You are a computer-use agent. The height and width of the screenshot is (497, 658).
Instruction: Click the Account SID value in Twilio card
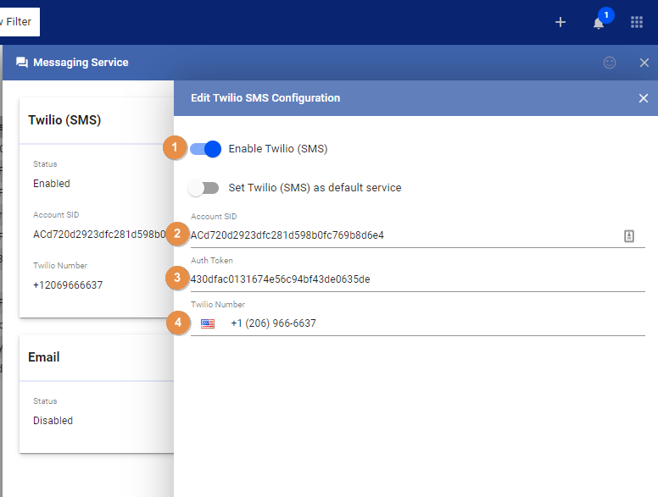[99, 235]
